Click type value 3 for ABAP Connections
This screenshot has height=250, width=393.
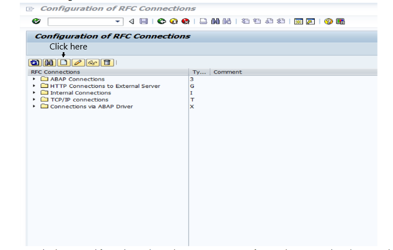click(x=192, y=79)
